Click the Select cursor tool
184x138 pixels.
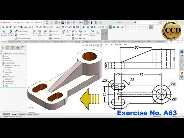pos(85,23)
